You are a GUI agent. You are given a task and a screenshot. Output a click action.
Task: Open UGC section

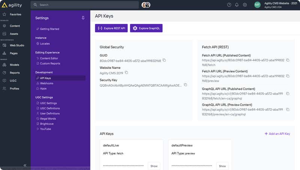point(10,81)
